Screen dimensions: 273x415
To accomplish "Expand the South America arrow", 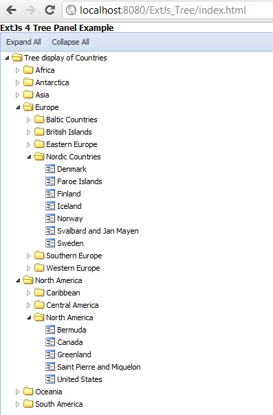I will [x=17, y=404].
